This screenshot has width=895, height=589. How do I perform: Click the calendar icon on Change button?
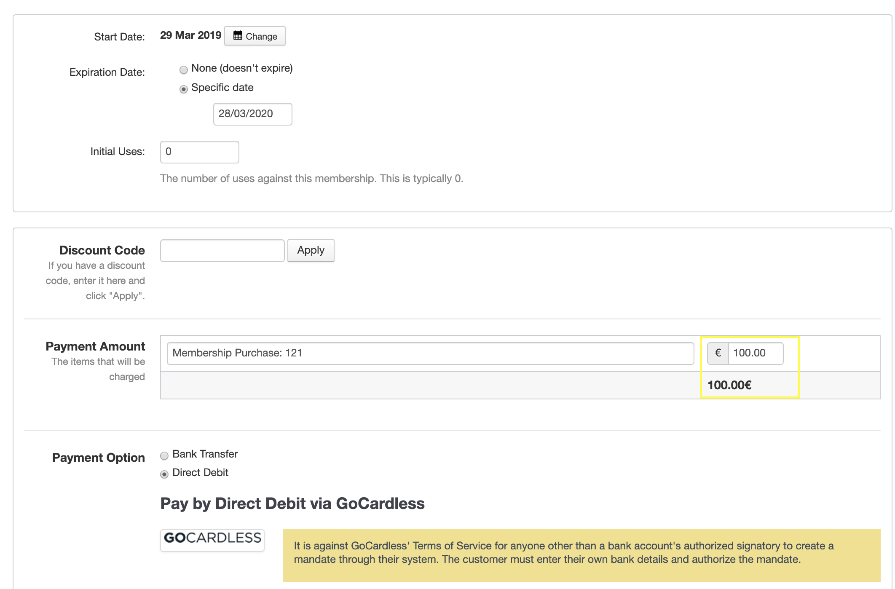(x=238, y=35)
